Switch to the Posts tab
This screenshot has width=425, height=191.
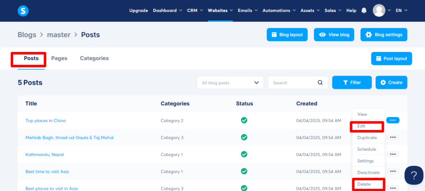pos(31,58)
